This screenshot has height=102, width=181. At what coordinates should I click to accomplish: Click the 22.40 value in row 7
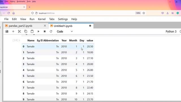90,88
